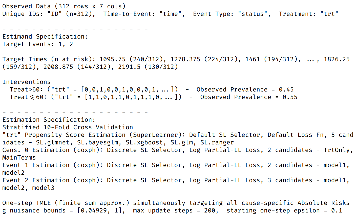The height and width of the screenshot is (215, 356).
Task: Click the "model3" candidate text
Action: [43, 188]
